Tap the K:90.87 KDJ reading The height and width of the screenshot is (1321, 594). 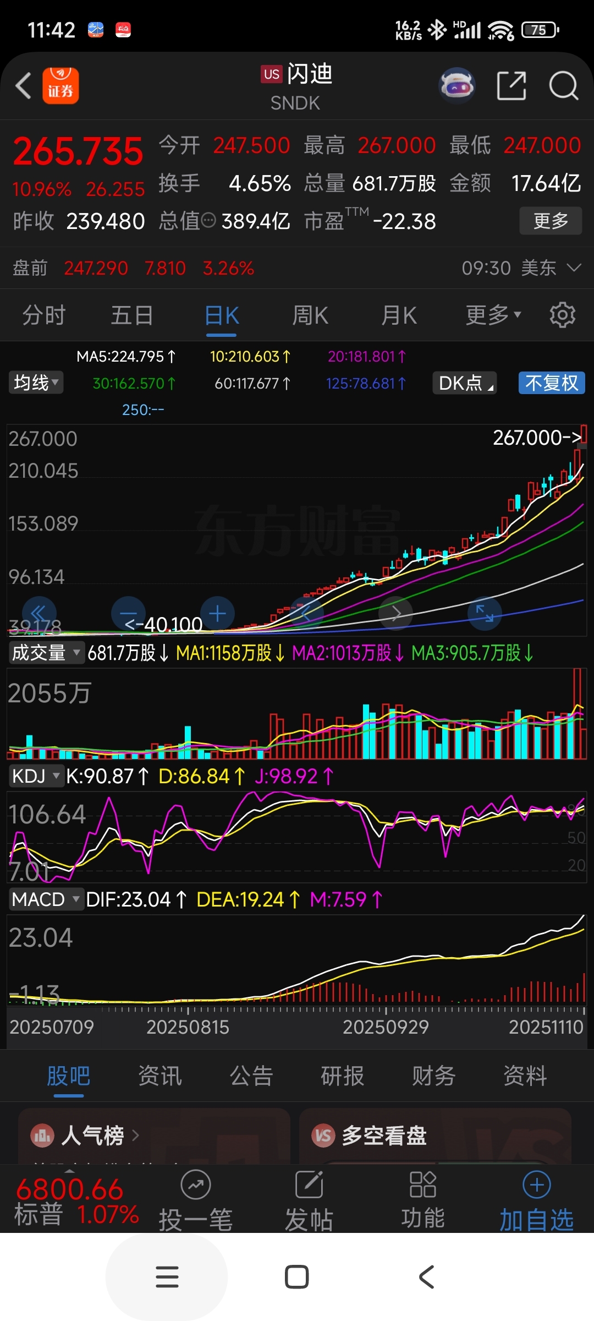point(108,776)
